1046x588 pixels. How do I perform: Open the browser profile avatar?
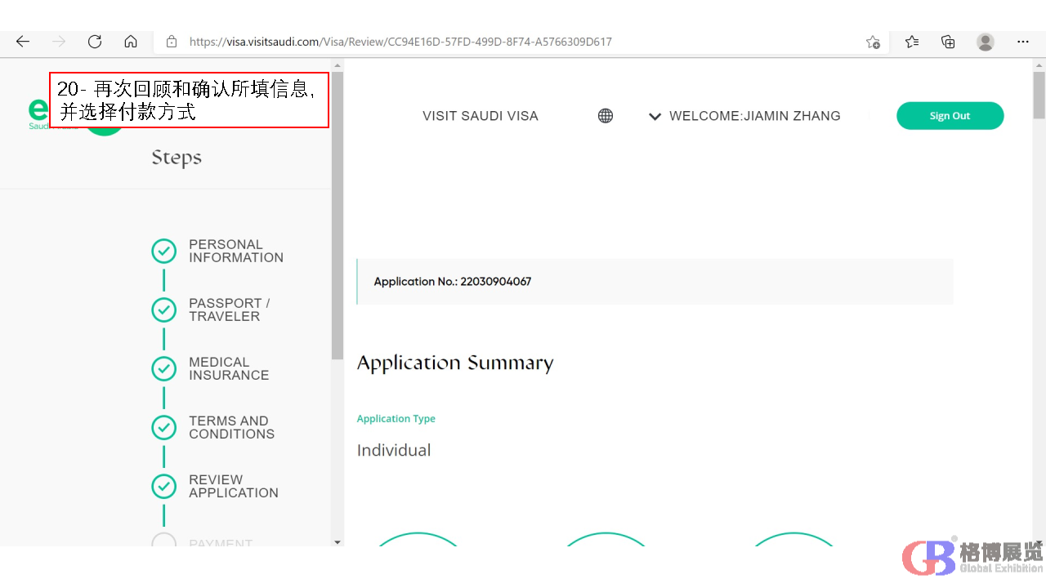(x=986, y=42)
